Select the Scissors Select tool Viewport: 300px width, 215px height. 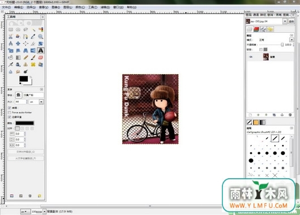11,36
